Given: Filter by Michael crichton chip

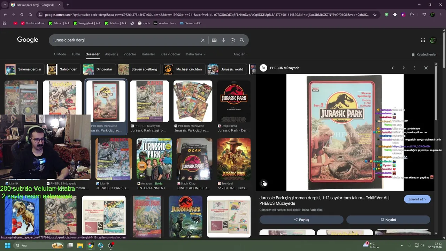Looking at the screenshot, I should click(184, 69).
